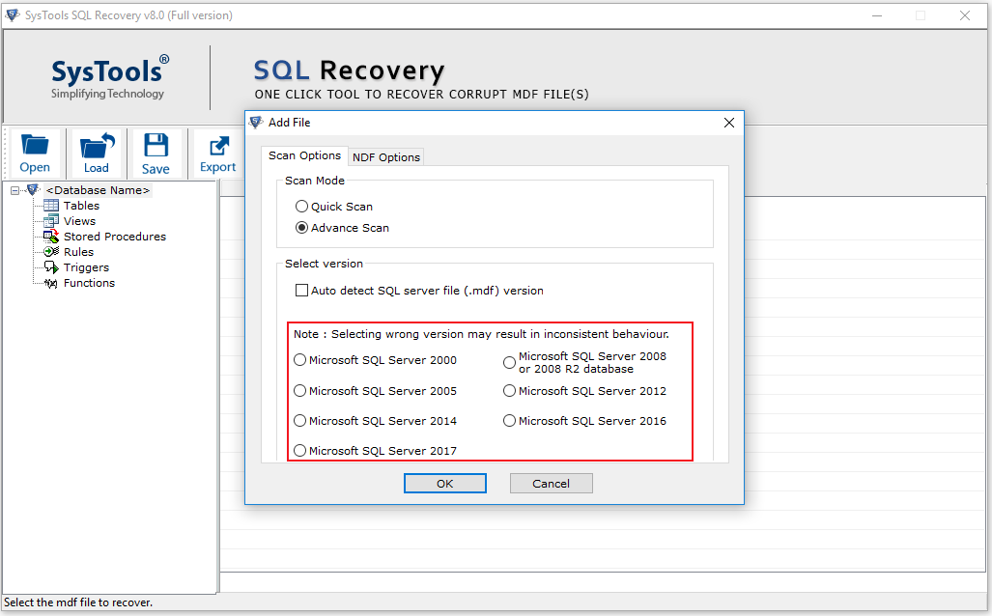Select the Database Name tree root

[x=99, y=190]
